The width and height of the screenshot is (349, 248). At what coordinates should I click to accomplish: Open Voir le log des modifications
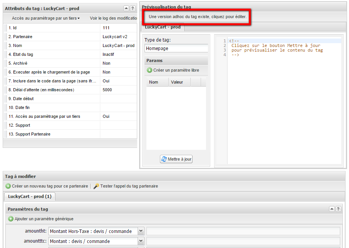tap(113, 18)
